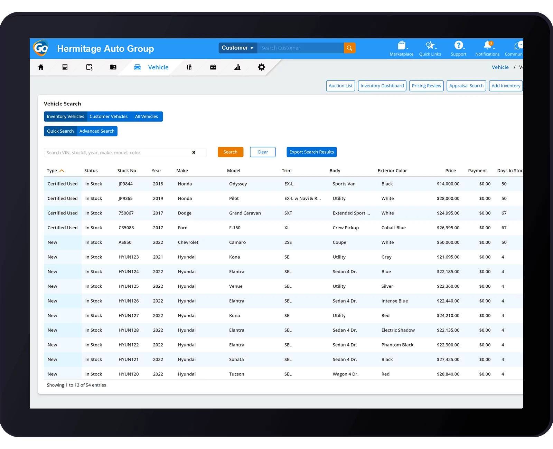This screenshot has width=553, height=449.
Task: Click the orange customer search magnifier
Action: click(349, 48)
